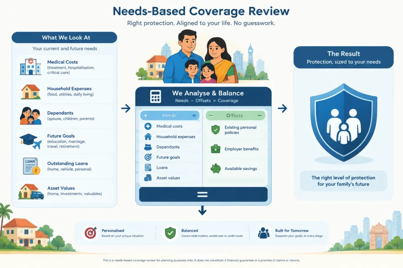Click the Outstanding Loans heading
The image size is (403, 268).
pos(68,164)
